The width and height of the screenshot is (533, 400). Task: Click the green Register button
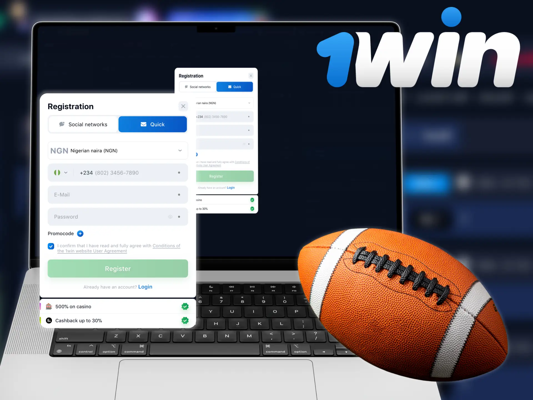click(x=118, y=269)
